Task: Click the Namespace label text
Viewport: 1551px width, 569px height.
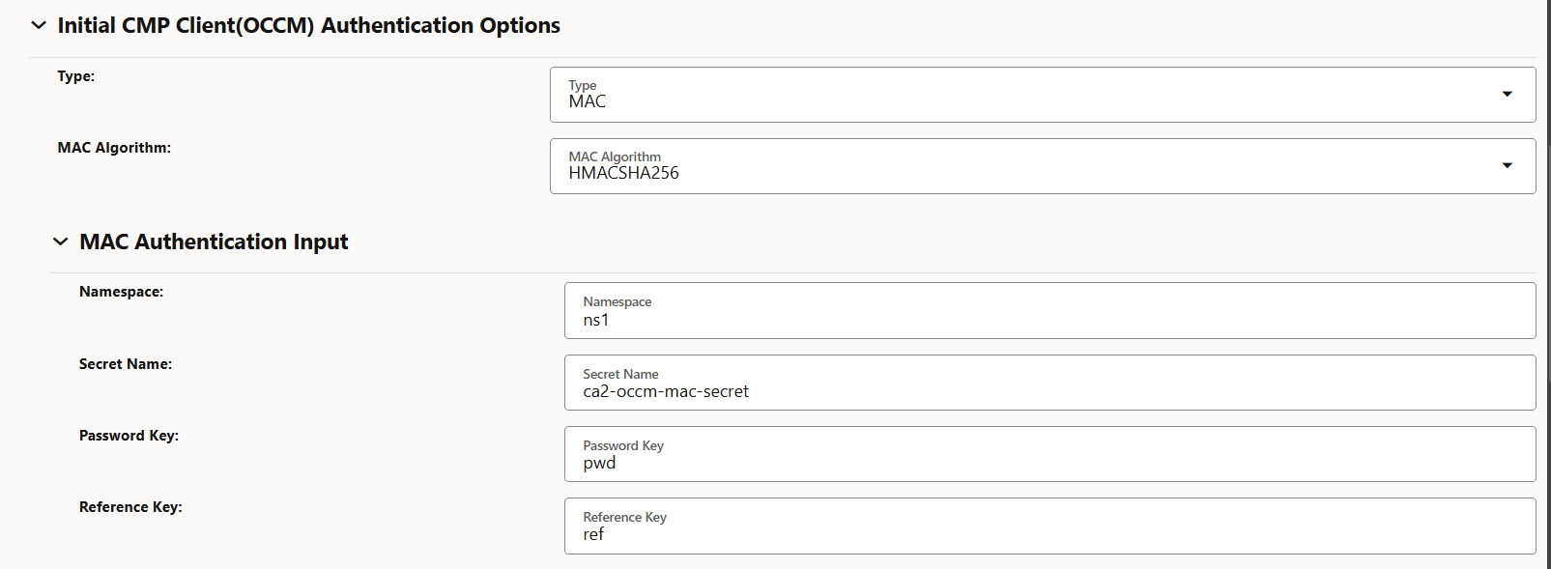Action: 118,291
